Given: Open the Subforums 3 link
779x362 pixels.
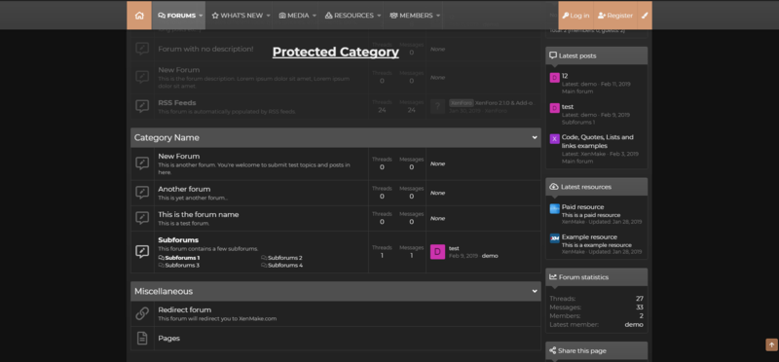Looking at the screenshot, I should (182, 265).
